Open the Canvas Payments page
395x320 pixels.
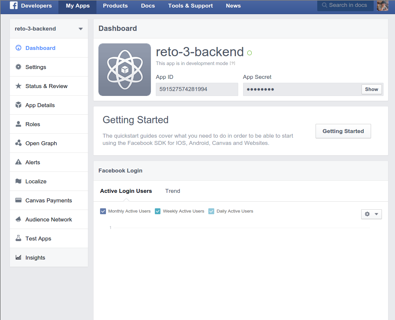pos(49,200)
